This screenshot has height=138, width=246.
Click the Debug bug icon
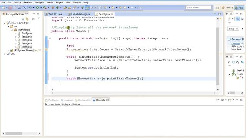(30, 8)
